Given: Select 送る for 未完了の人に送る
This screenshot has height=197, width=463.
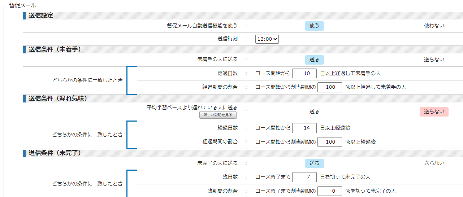Looking at the screenshot, I should pyautogui.click(x=314, y=163).
